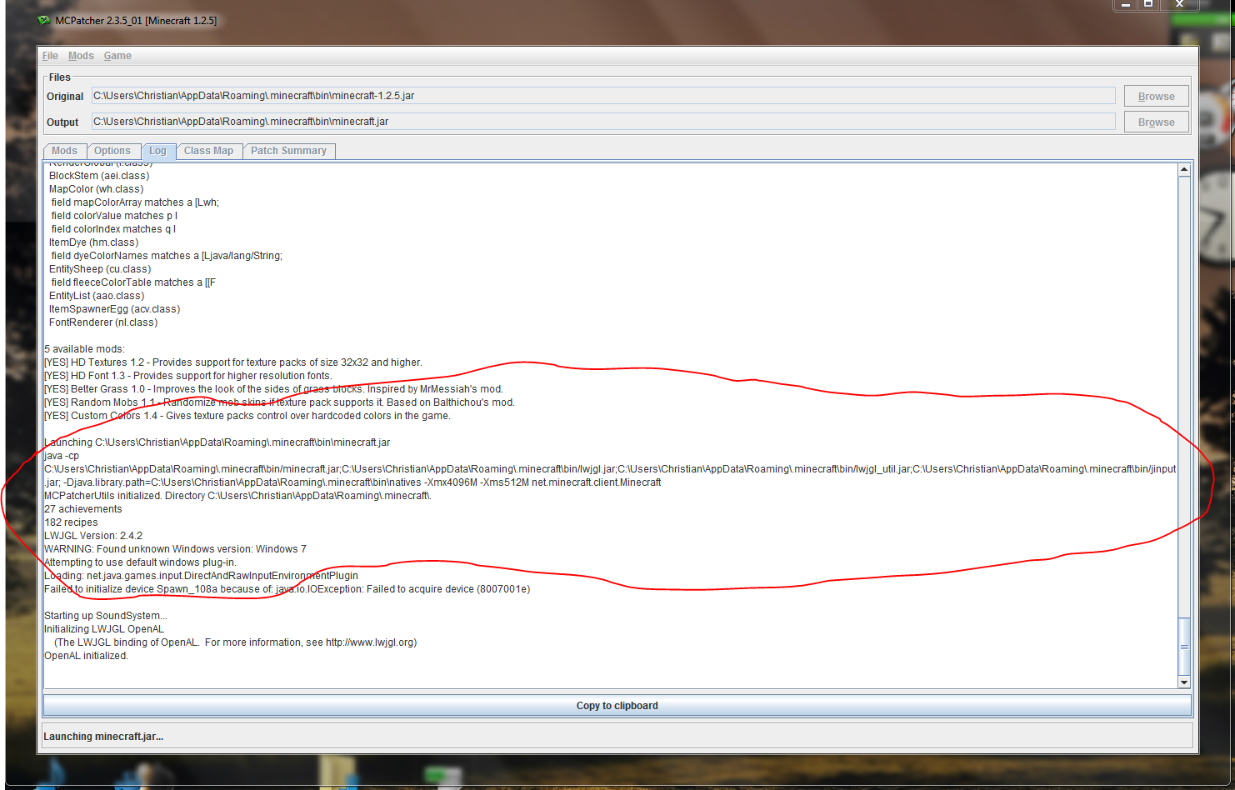Viewport: 1235px width, 790px height.
Task: Click log line '182 recipes'
Action: tap(71, 522)
